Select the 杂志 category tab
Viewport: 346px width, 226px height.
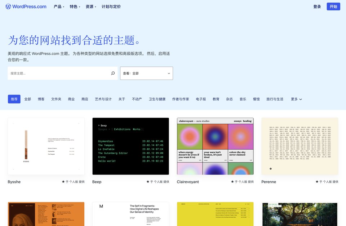[230, 99]
